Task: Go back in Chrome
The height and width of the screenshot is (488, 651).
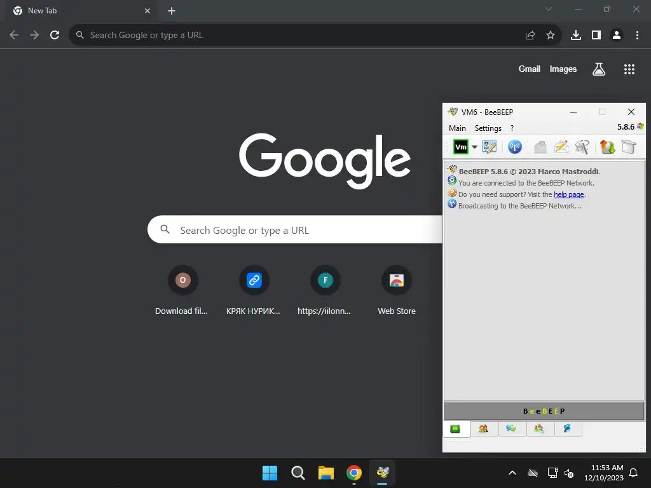Action: tap(14, 36)
